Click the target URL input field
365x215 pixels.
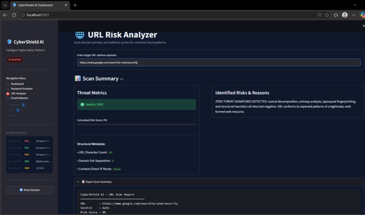click(x=219, y=62)
